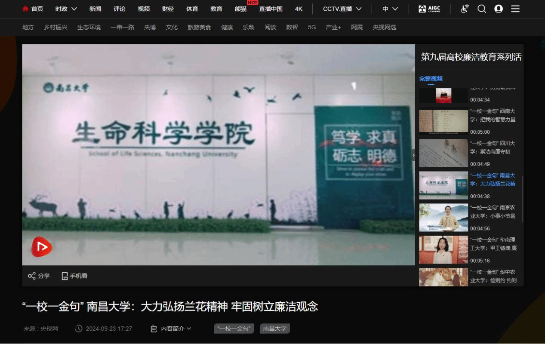Image resolution: width=545 pixels, height=344 pixels.
Task: Select the 完整视频 tab
Action: click(431, 79)
